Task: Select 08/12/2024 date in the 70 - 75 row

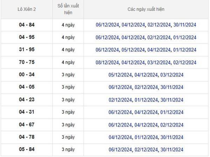Action: coord(107,62)
